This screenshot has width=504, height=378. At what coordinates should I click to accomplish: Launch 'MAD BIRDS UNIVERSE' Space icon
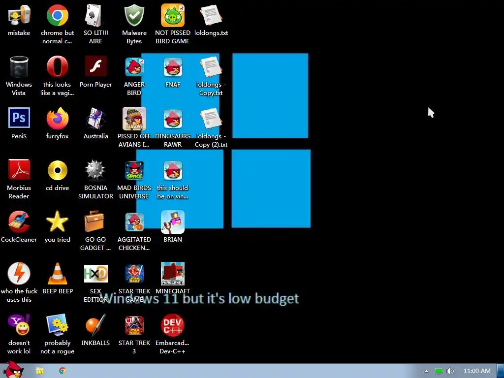134,170
